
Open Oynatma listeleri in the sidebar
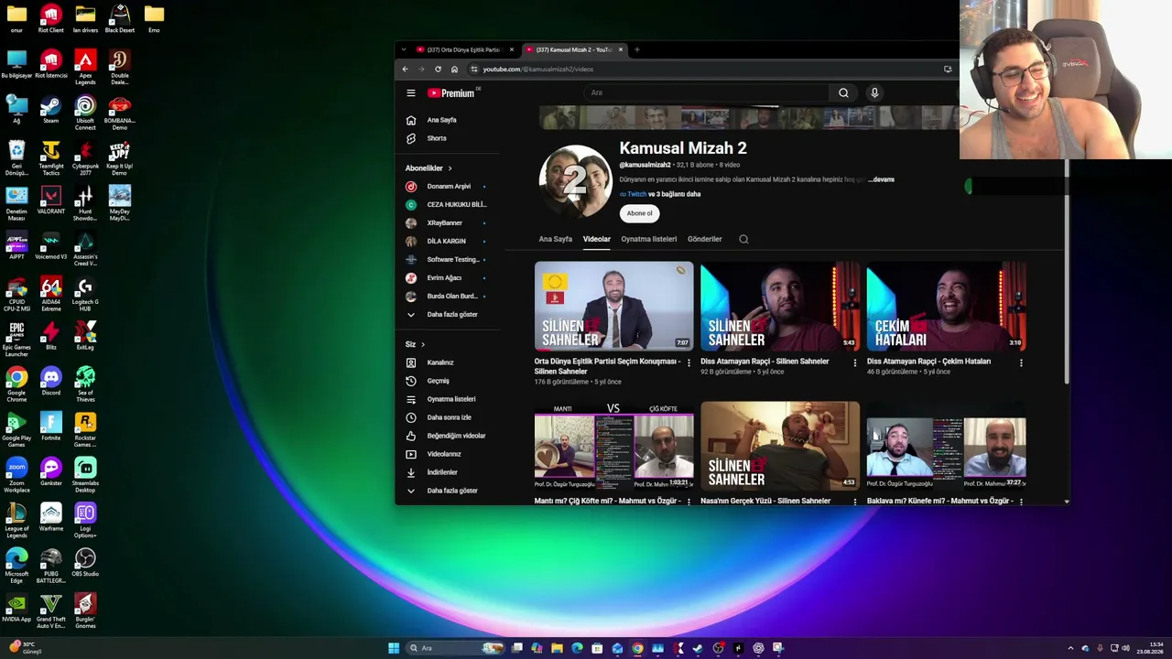click(450, 399)
